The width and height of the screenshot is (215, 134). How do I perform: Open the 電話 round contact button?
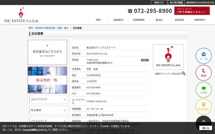point(204,73)
